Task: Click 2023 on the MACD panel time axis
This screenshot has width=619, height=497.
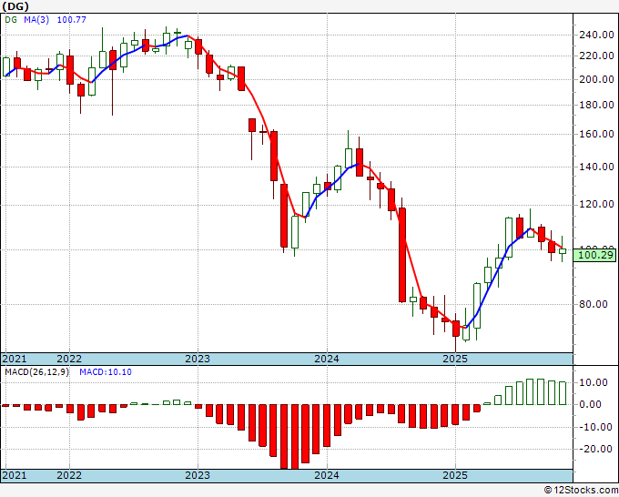Action: 198,475
